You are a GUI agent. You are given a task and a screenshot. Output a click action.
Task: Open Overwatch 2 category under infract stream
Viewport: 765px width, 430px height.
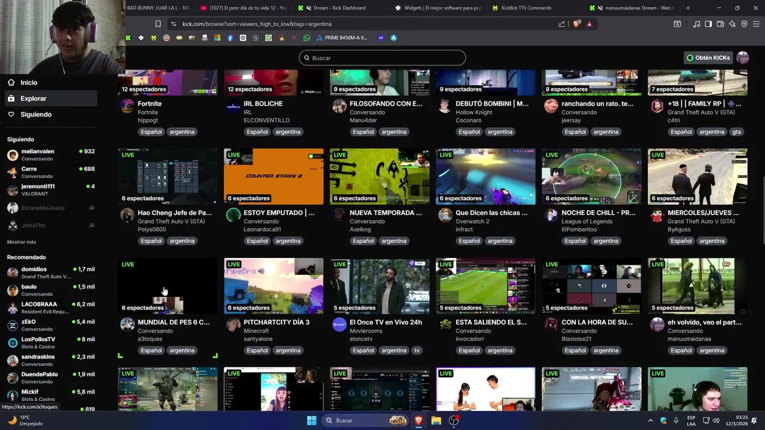[x=472, y=222]
